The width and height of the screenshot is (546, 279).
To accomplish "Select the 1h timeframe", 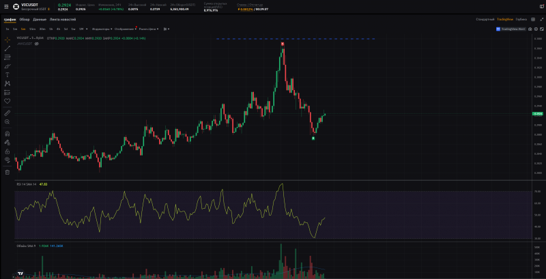I will (51, 29).
